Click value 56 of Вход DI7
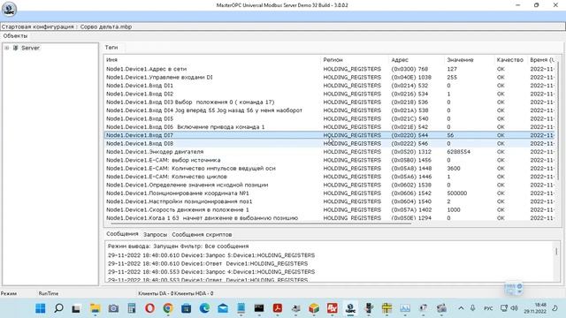Screen dimensions: 566x318 [x=450, y=135]
